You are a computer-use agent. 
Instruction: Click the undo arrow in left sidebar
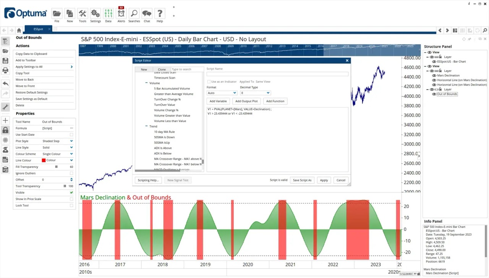[x=5, y=84]
